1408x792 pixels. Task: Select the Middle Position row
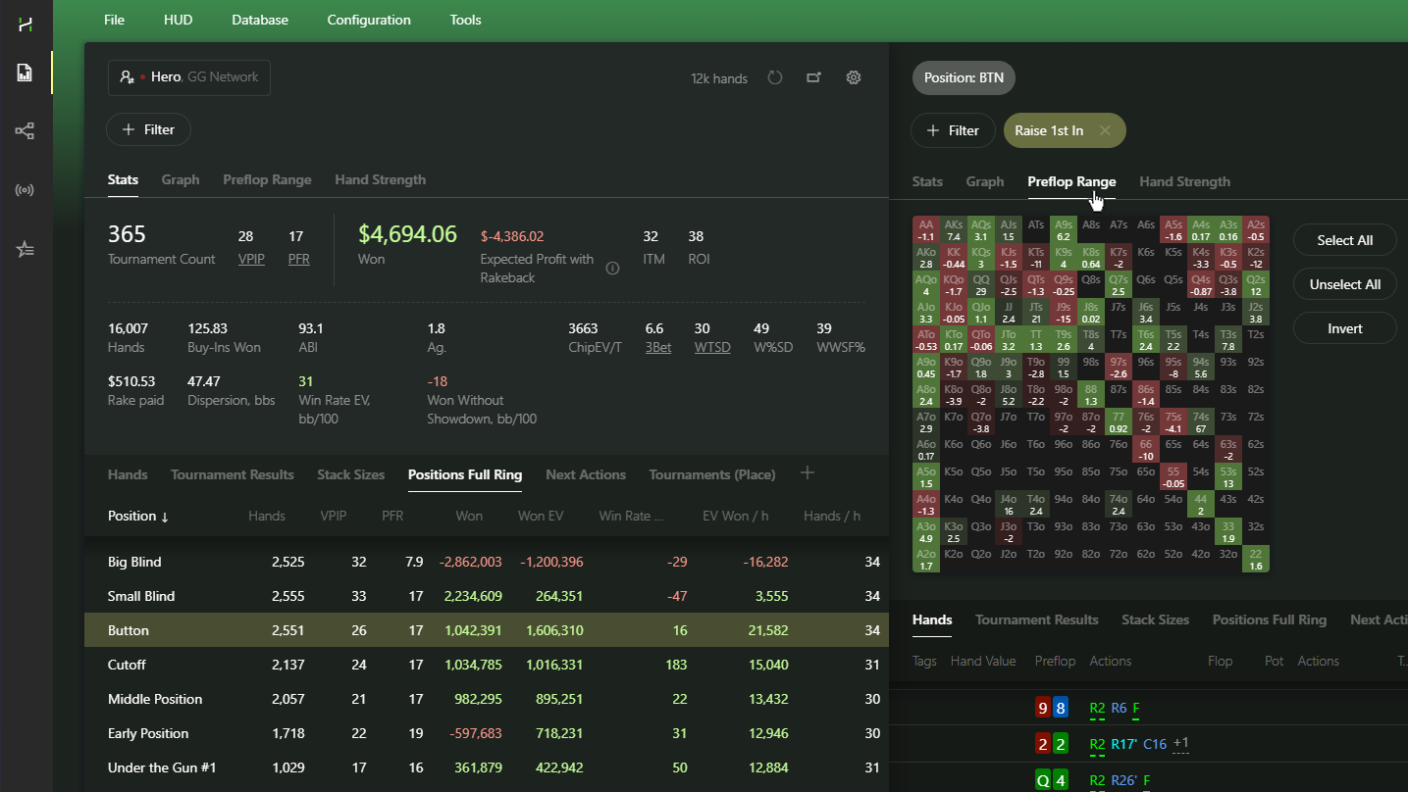coord(487,699)
